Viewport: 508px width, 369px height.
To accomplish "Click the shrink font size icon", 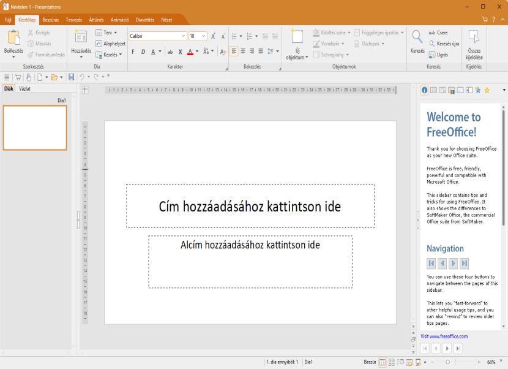I will pos(223,36).
